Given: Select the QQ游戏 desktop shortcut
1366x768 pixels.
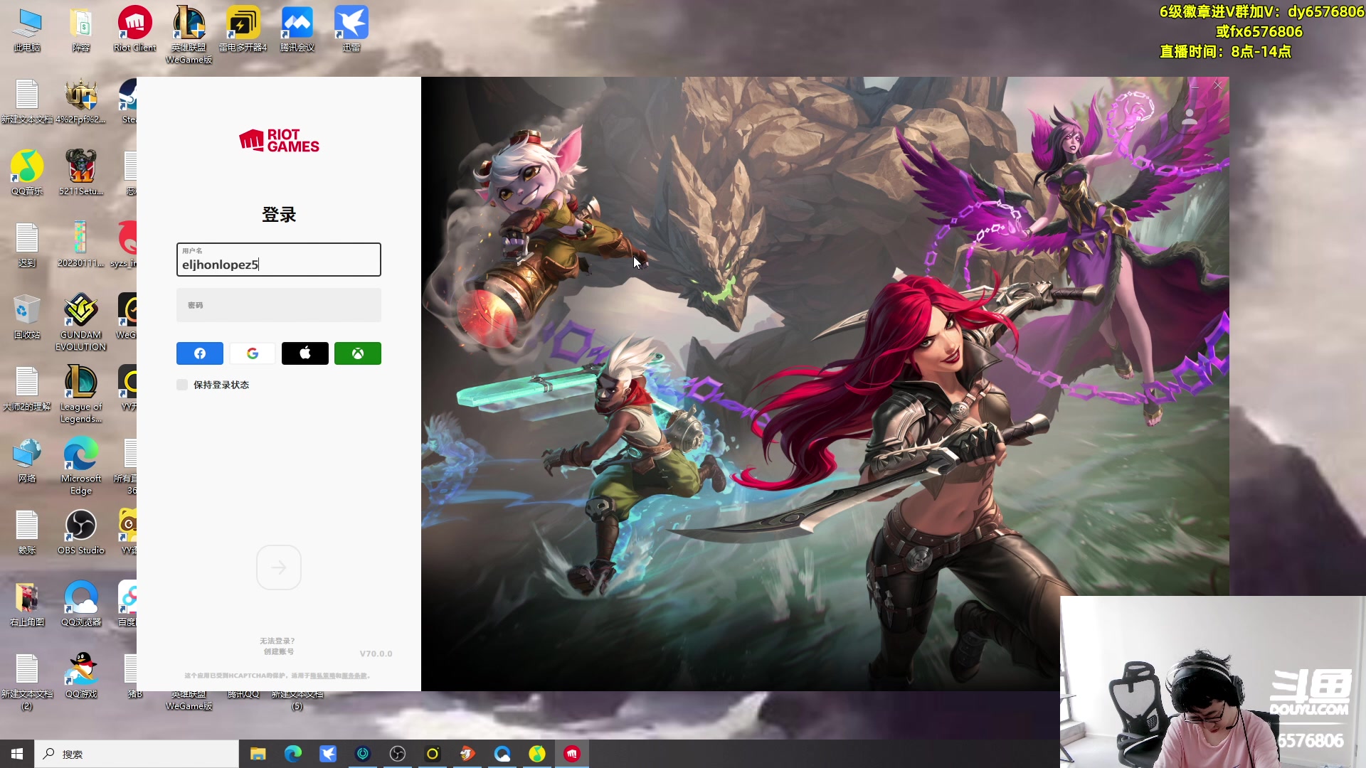Looking at the screenshot, I should [81, 676].
